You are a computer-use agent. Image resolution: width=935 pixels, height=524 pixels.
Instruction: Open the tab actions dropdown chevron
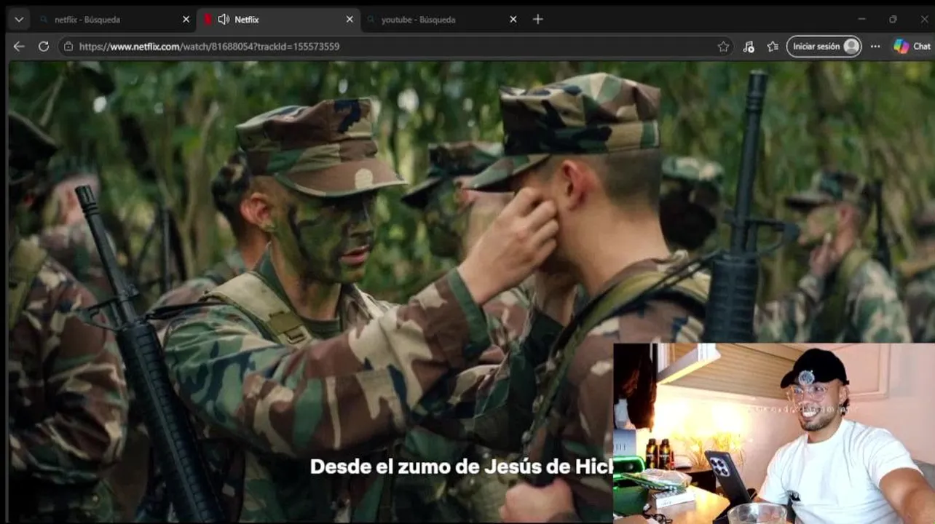click(x=19, y=20)
